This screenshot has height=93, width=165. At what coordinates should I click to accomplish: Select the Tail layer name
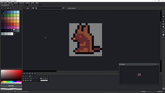tap(31, 78)
